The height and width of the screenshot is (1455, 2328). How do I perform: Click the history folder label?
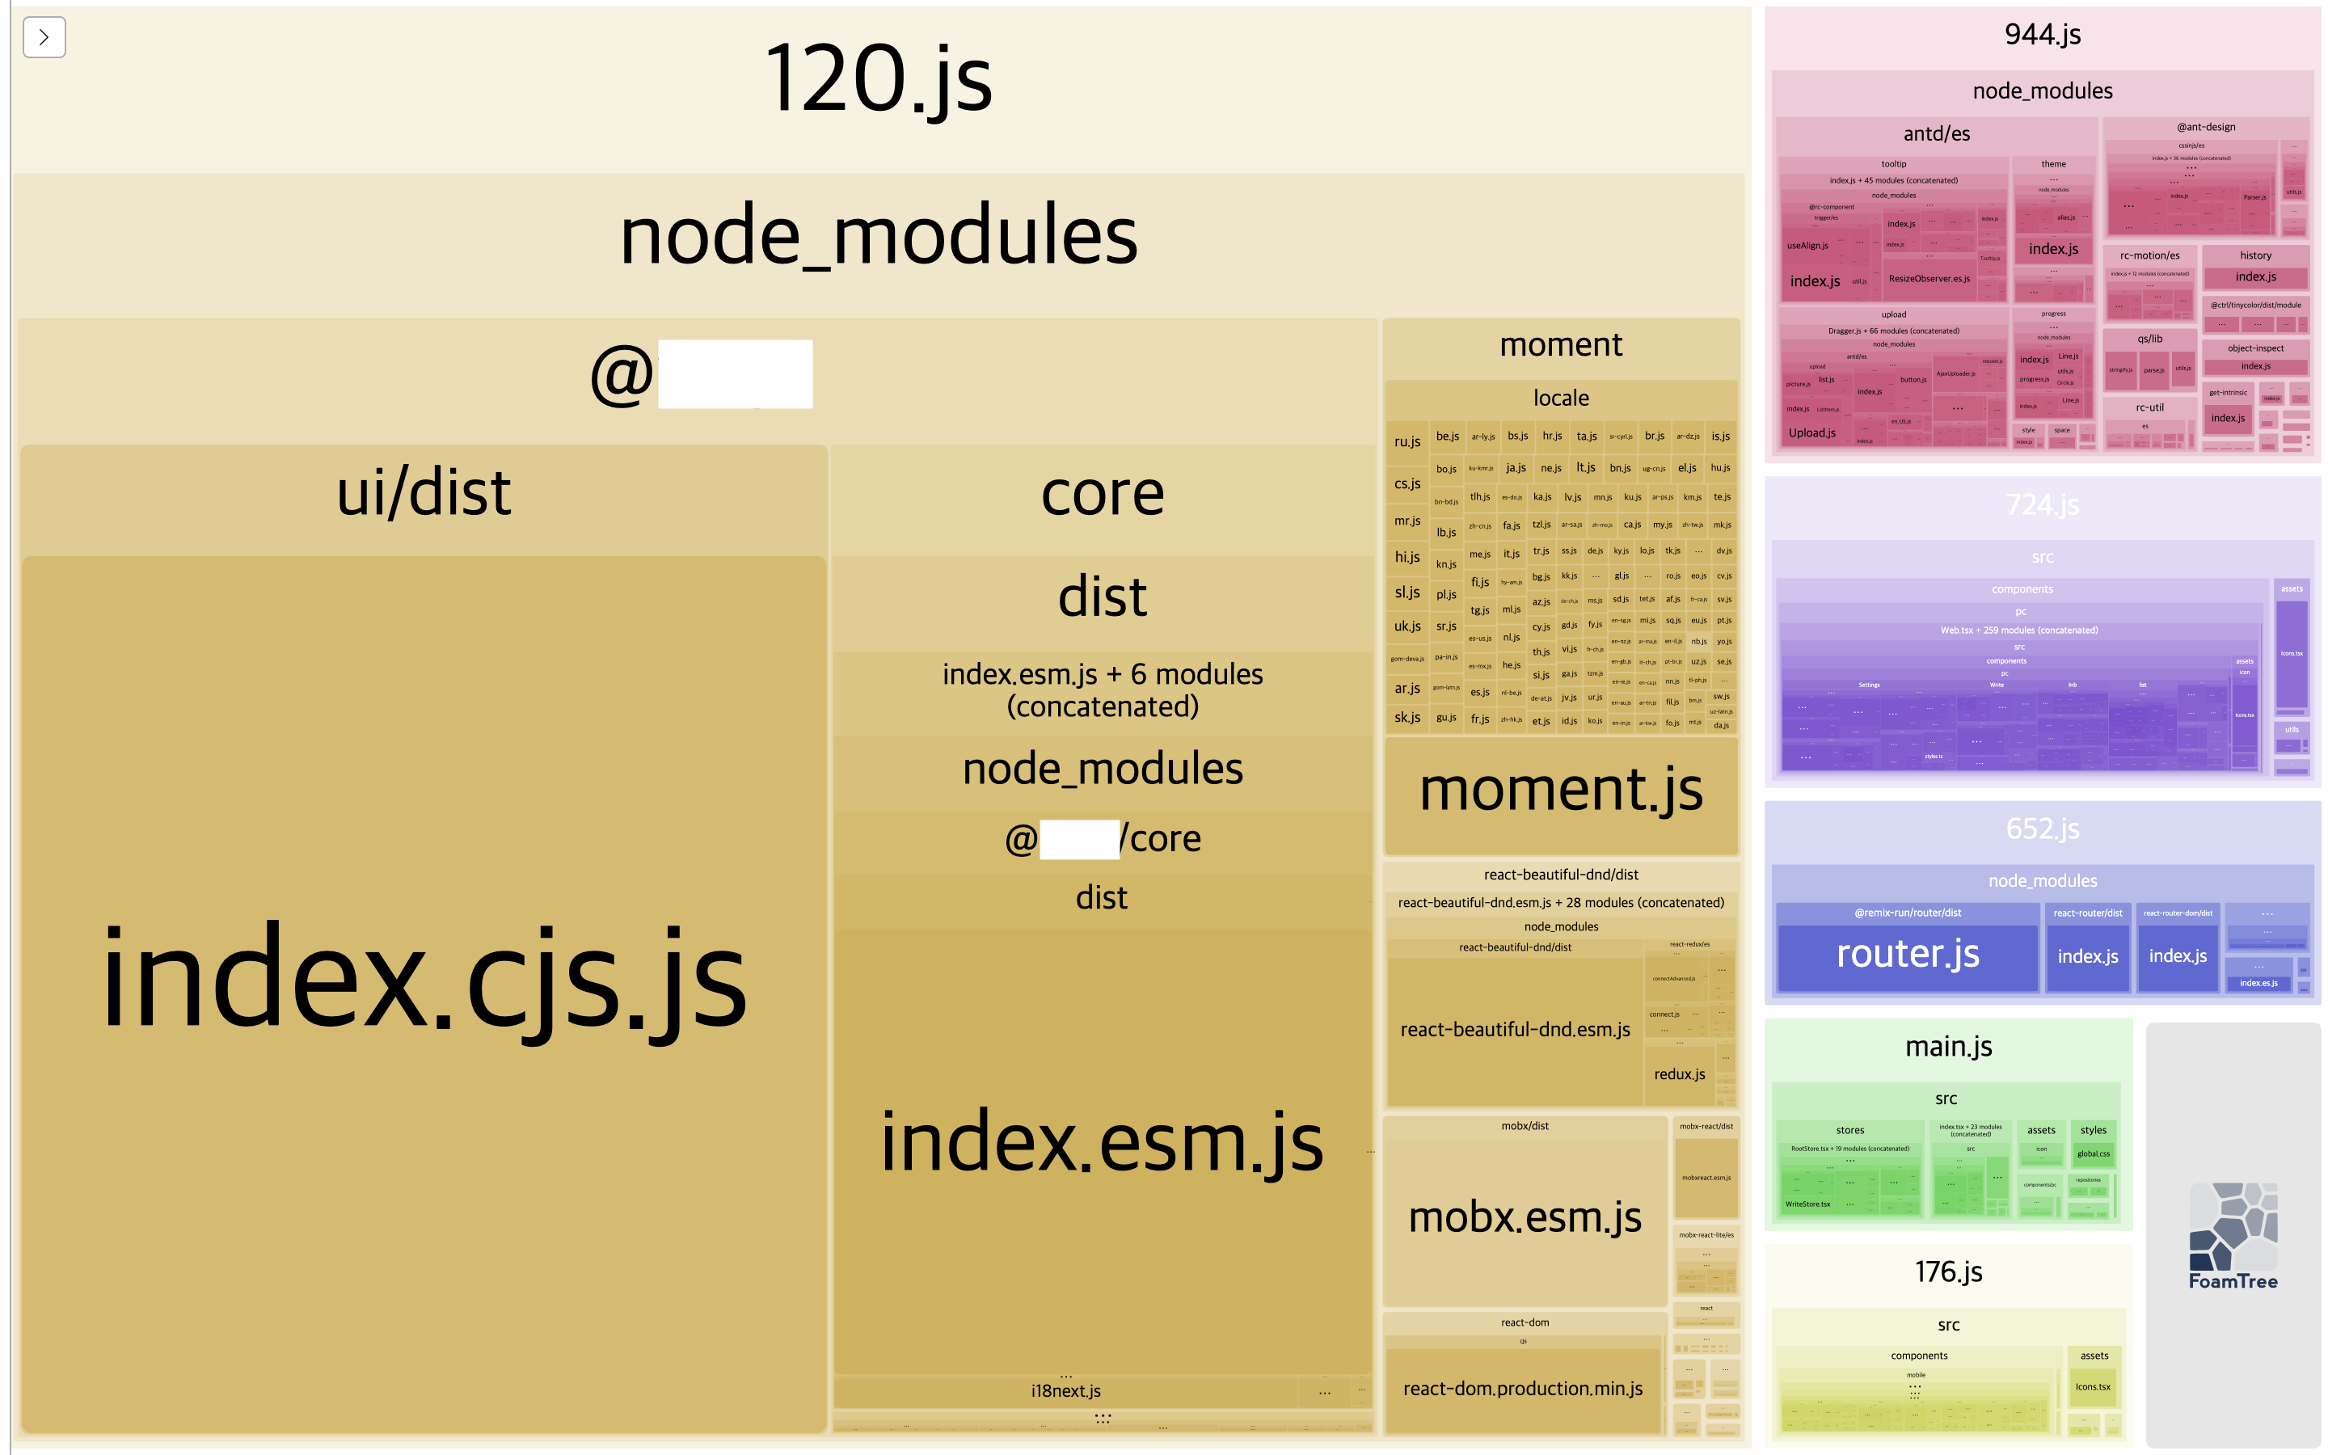2255,256
